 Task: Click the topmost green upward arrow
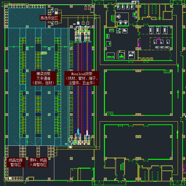178,68
